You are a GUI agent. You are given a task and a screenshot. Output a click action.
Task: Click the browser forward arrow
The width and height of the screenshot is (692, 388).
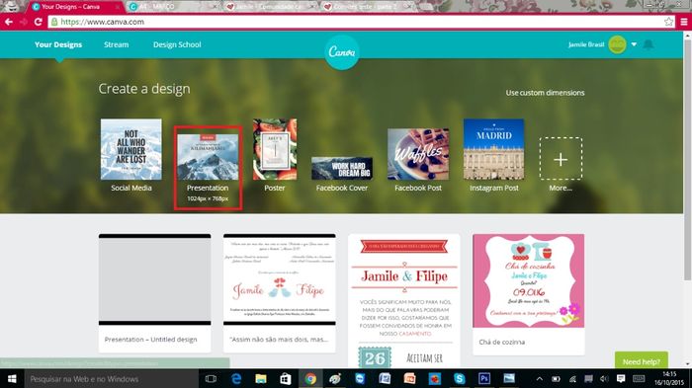[x=24, y=22]
